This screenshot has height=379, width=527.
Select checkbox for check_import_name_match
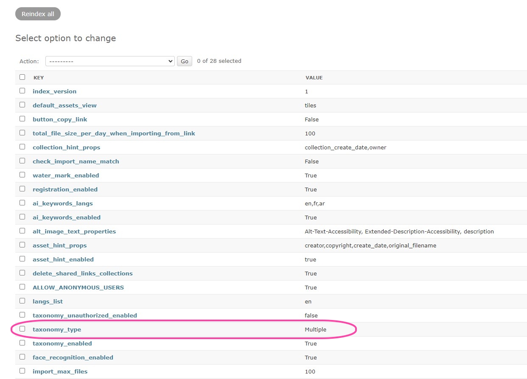pos(22,161)
